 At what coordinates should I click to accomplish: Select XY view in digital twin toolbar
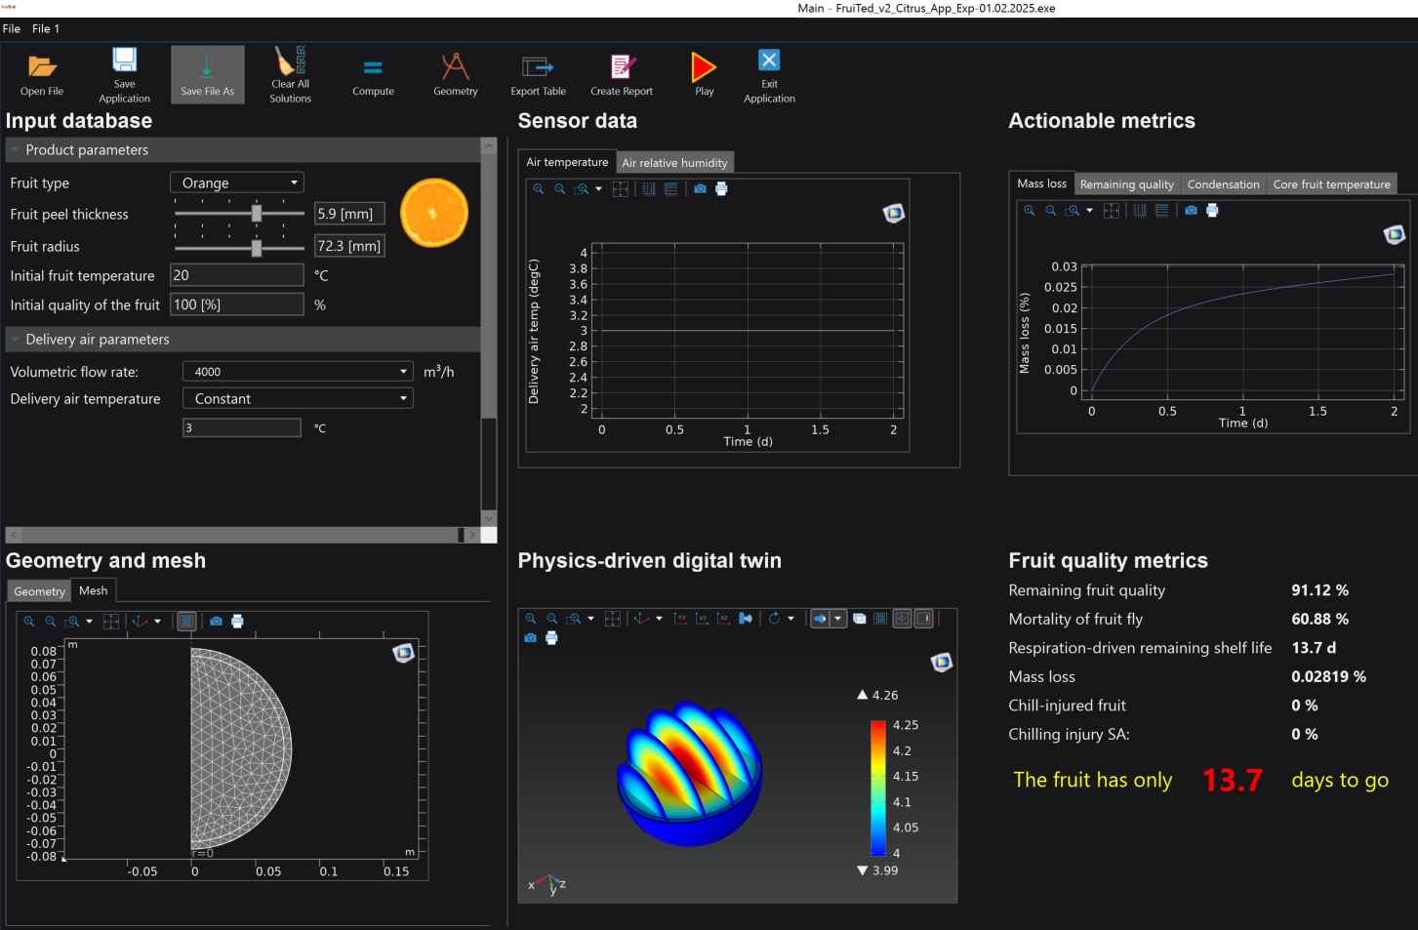point(680,619)
